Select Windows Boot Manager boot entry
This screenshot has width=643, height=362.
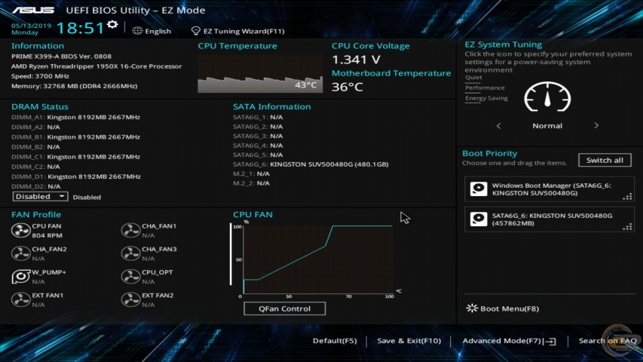[x=550, y=189]
